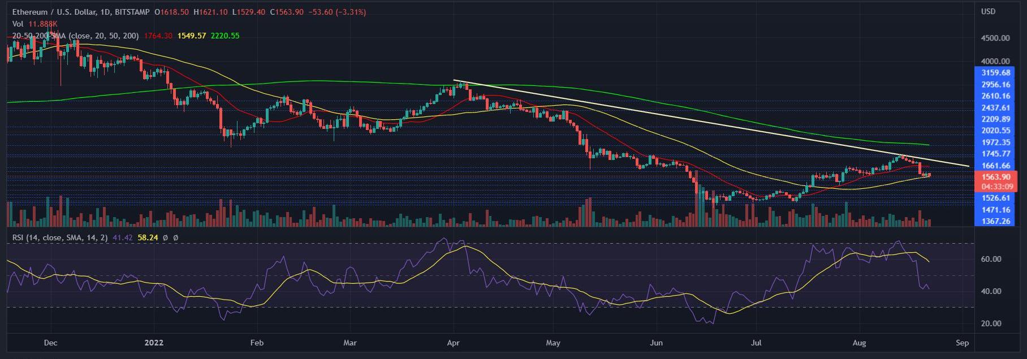Click the Sep label on time axis
This screenshot has width=1027, height=359.
[x=963, y=343]
